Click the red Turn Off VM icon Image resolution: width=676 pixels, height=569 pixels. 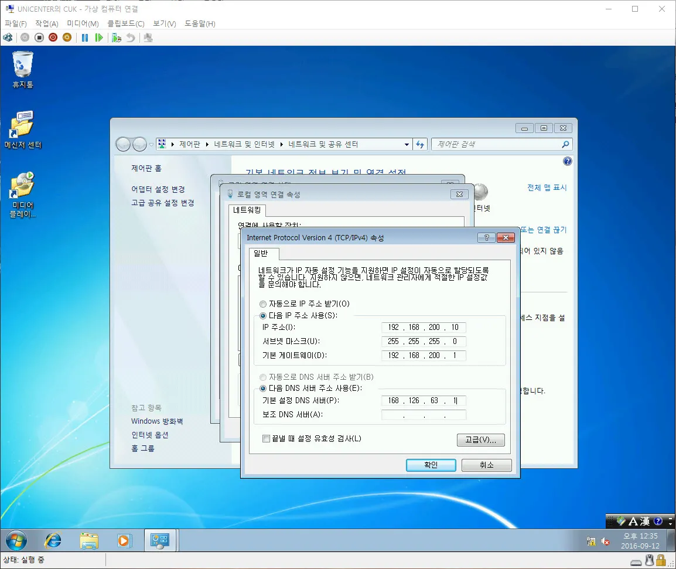pyautogui.click(x=53, y=37)
